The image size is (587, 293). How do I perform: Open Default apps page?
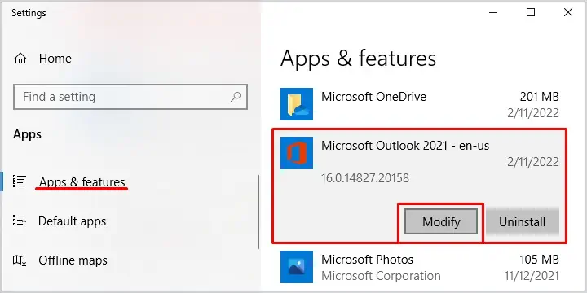tap(73, 221)
